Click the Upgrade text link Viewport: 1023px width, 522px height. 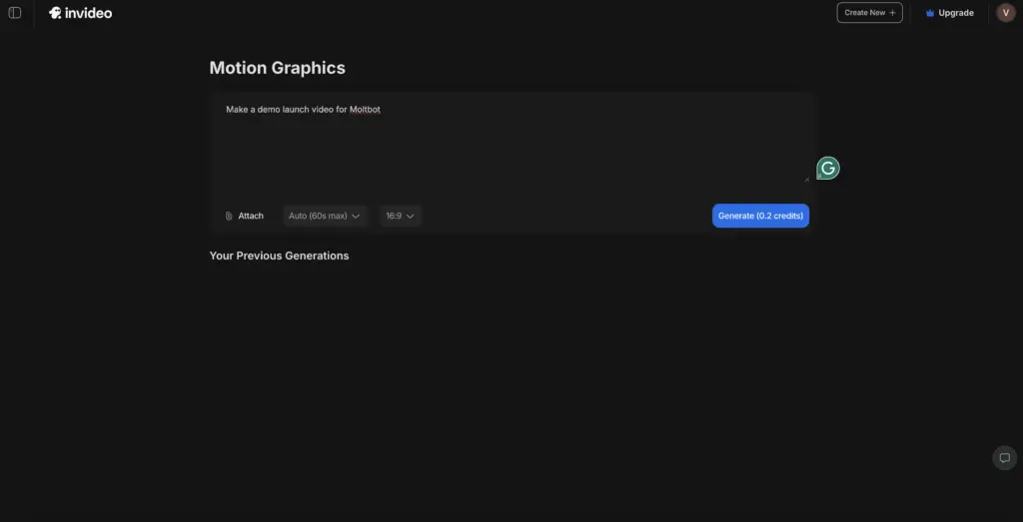(956, 13)
